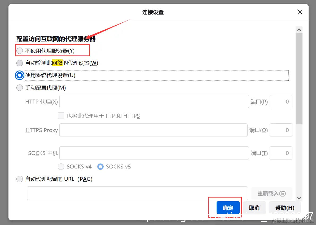Select 自动代理配置的 URL (PAC) option

click(19, 179)
